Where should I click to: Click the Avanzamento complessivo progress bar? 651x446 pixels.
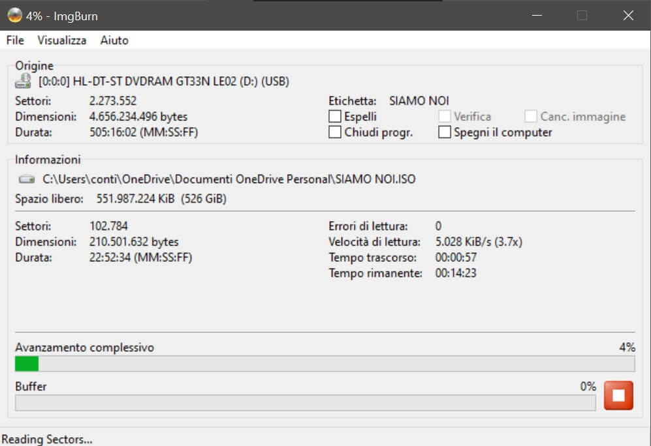coord(325,363)
